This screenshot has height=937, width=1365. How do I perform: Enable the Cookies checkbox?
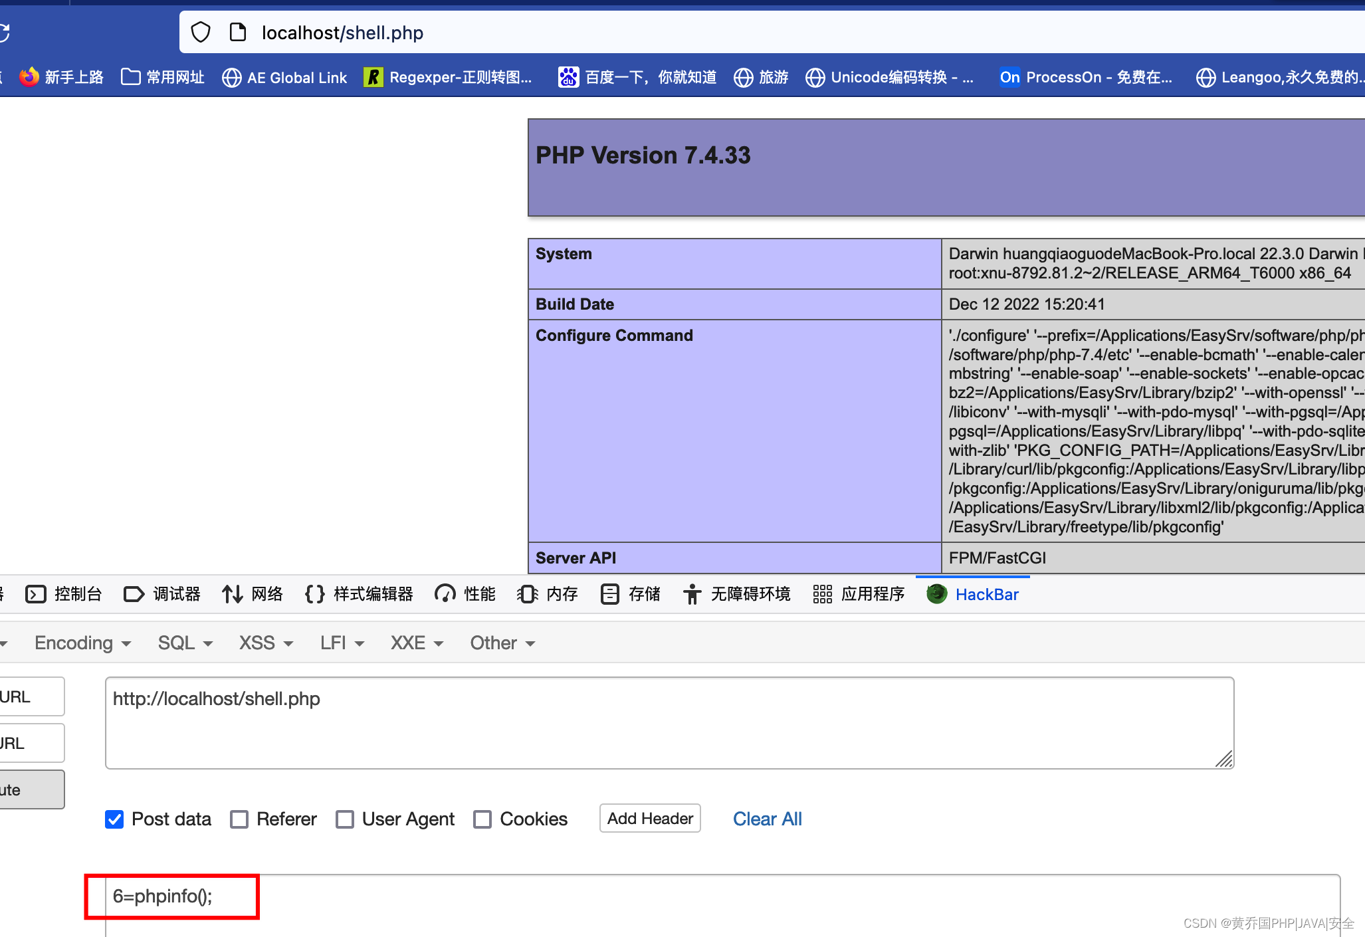tap(482, 819)
